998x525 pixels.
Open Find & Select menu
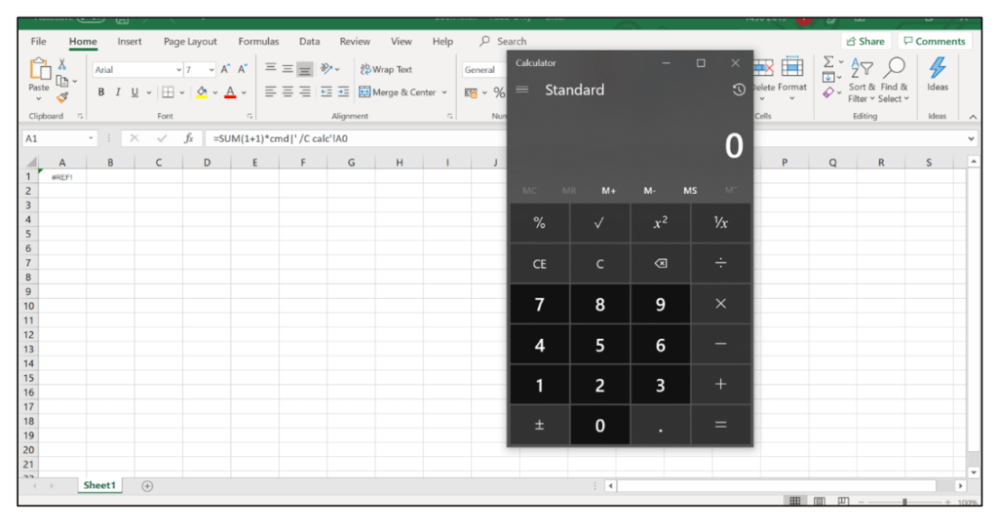pyautogui.click(x=895, y=80)
